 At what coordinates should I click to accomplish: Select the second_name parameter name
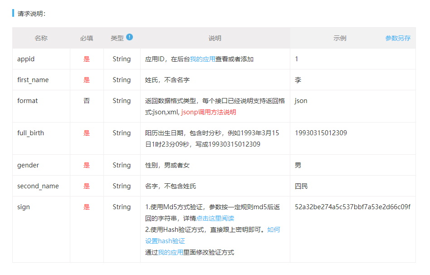[38, 186]
